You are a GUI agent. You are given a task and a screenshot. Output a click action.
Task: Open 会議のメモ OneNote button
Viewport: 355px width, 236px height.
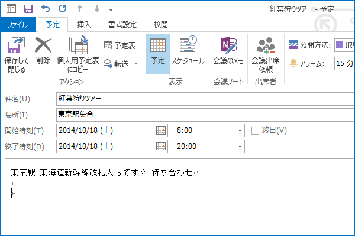(x=228, y=52)
